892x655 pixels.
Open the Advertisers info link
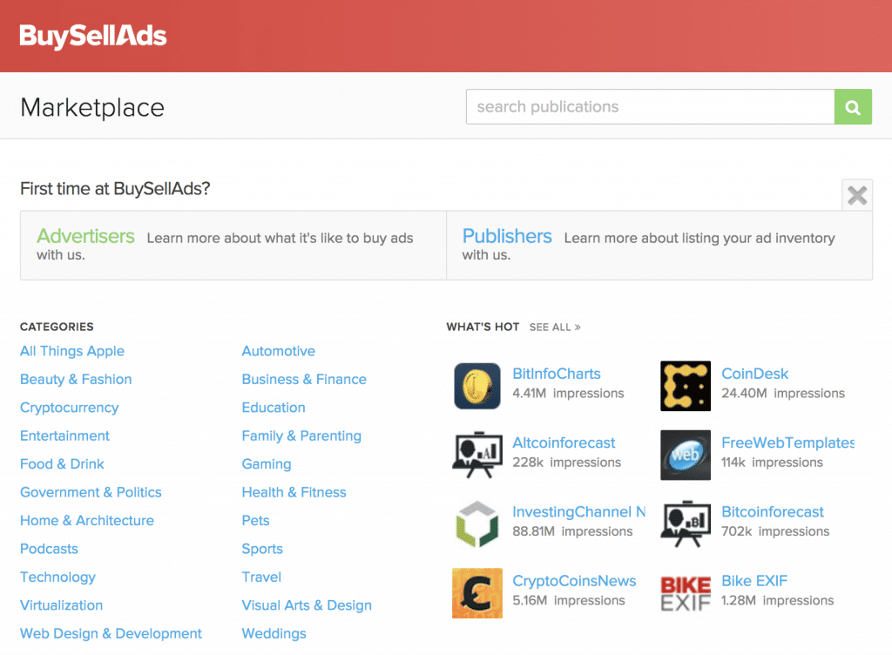coord(85,236)
